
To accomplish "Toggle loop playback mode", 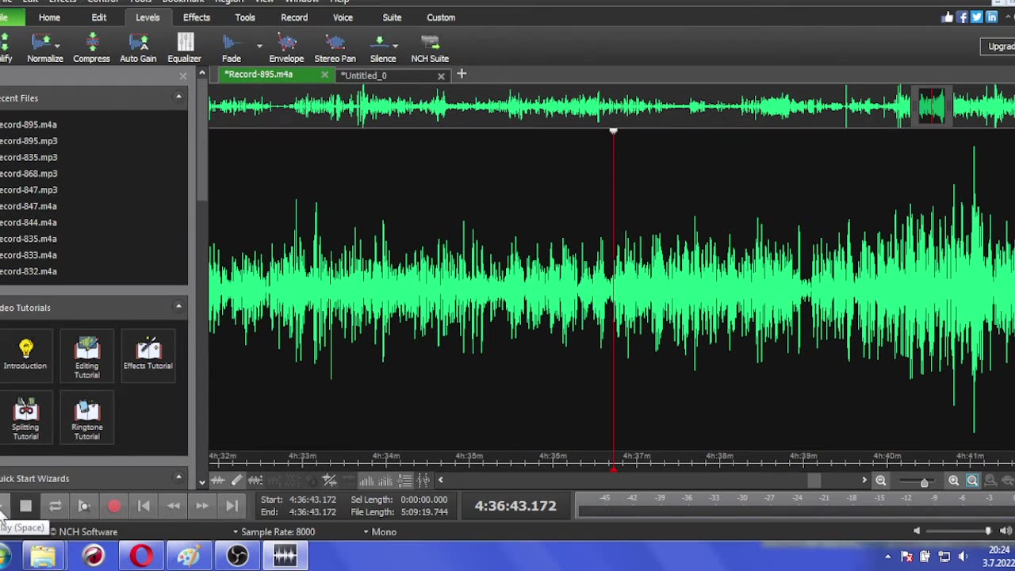I will 55,506.
